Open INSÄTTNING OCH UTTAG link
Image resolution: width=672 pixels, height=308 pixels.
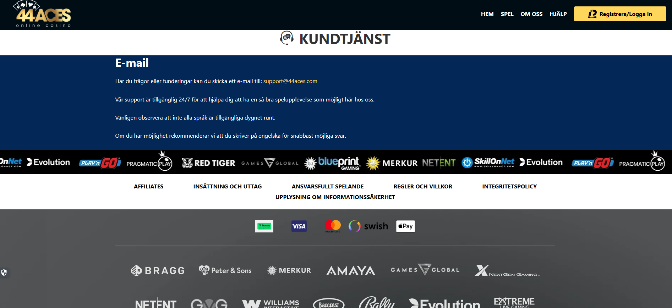click(228, 187)
